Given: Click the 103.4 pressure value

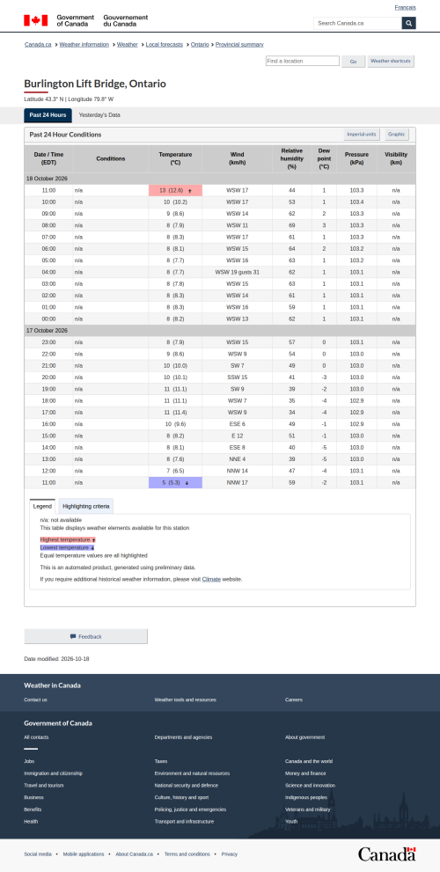Looking at the screenshot, I should [x=356, y=202].
